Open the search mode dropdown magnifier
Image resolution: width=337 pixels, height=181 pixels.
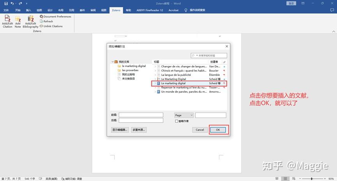[194, 55]
